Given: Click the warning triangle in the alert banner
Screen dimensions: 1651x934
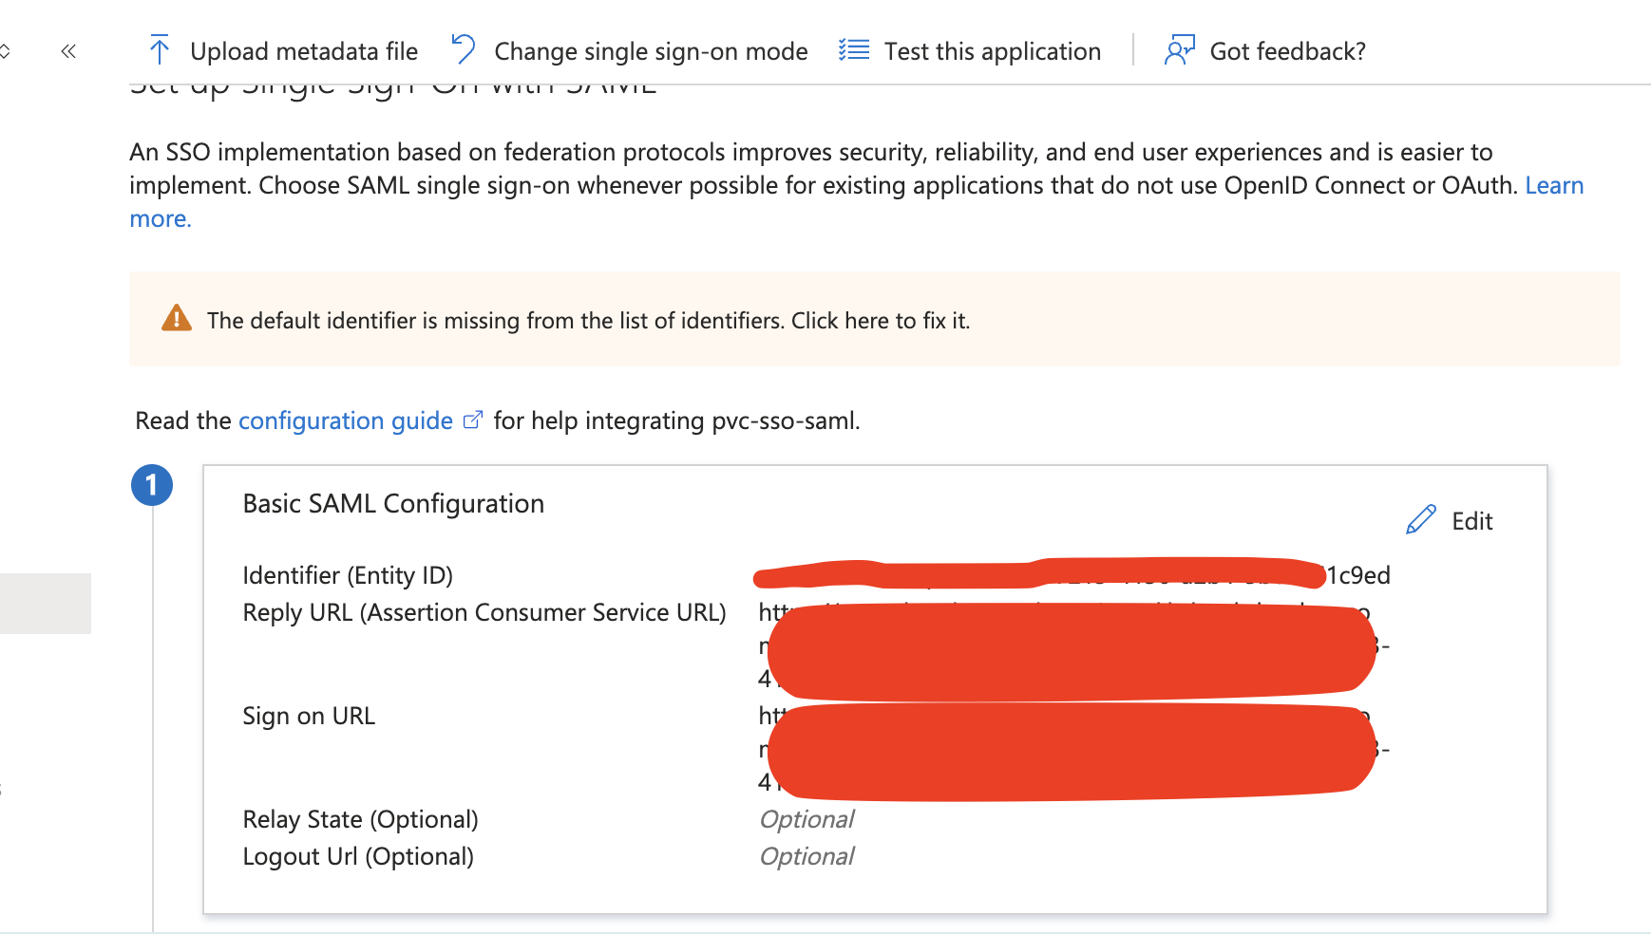Looking at the screenshot, I should coord(175,320).
